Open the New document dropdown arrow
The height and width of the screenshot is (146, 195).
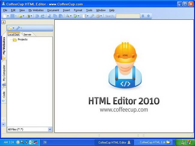point(8,16)
